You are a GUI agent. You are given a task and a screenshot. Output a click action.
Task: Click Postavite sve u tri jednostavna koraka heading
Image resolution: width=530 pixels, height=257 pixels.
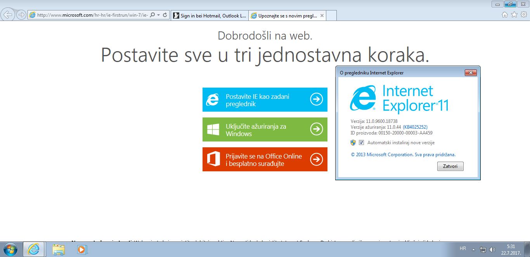click(x=265, y=55)
